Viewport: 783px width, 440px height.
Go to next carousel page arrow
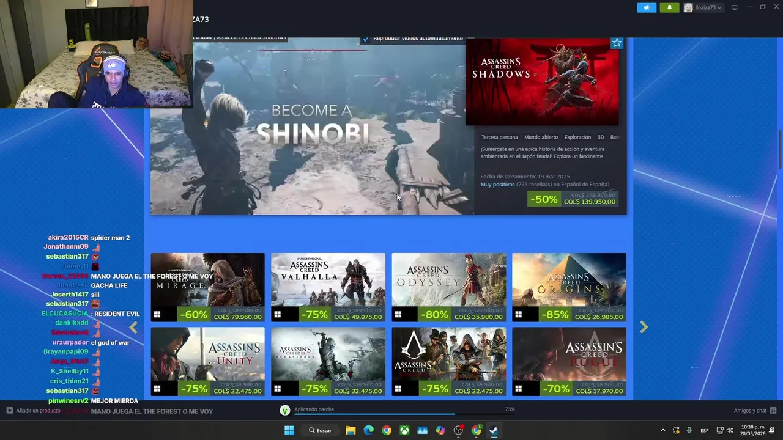tap(644, 328)
